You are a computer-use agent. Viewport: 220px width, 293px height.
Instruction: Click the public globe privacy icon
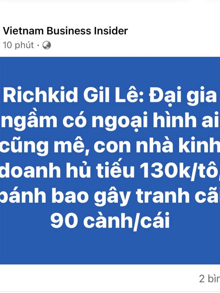click(x=47, y=45)
